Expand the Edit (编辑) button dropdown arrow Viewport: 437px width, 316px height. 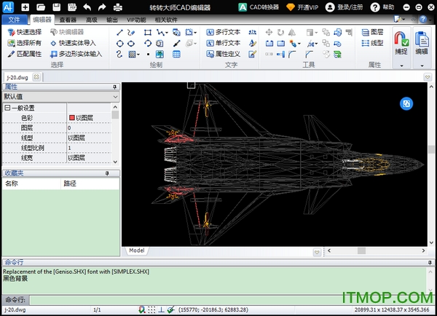(422, 66)
